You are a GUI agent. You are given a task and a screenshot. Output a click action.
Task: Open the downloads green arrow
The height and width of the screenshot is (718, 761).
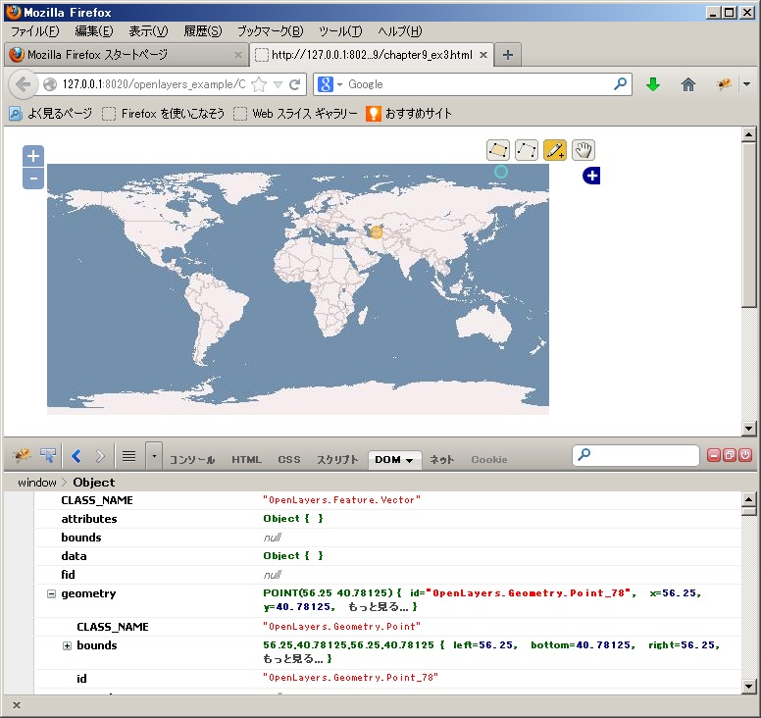[x=653, y=84]
